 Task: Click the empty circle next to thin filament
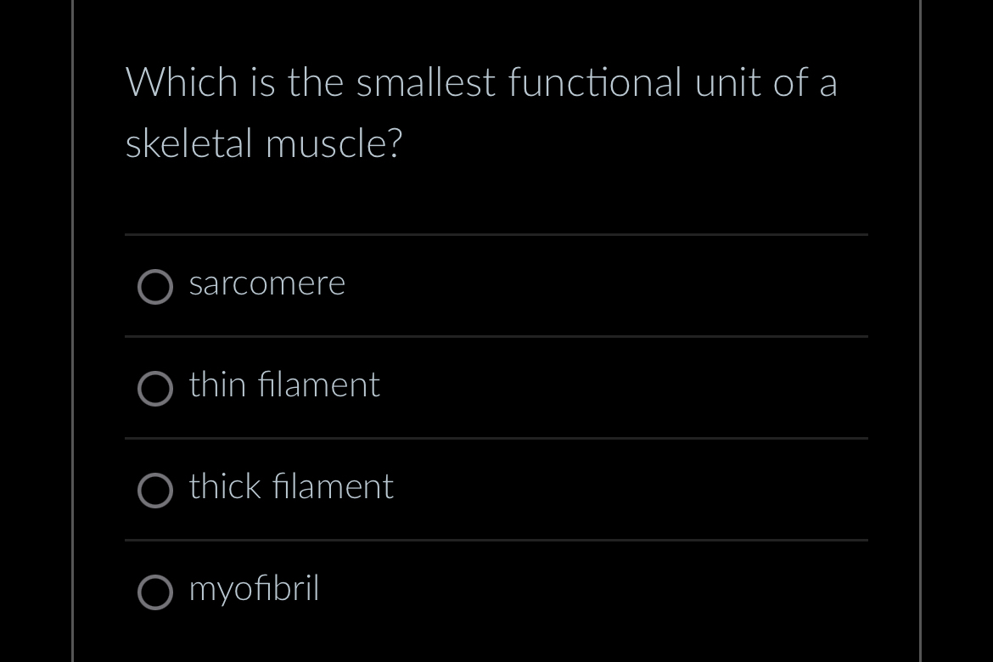pos(155,389)
